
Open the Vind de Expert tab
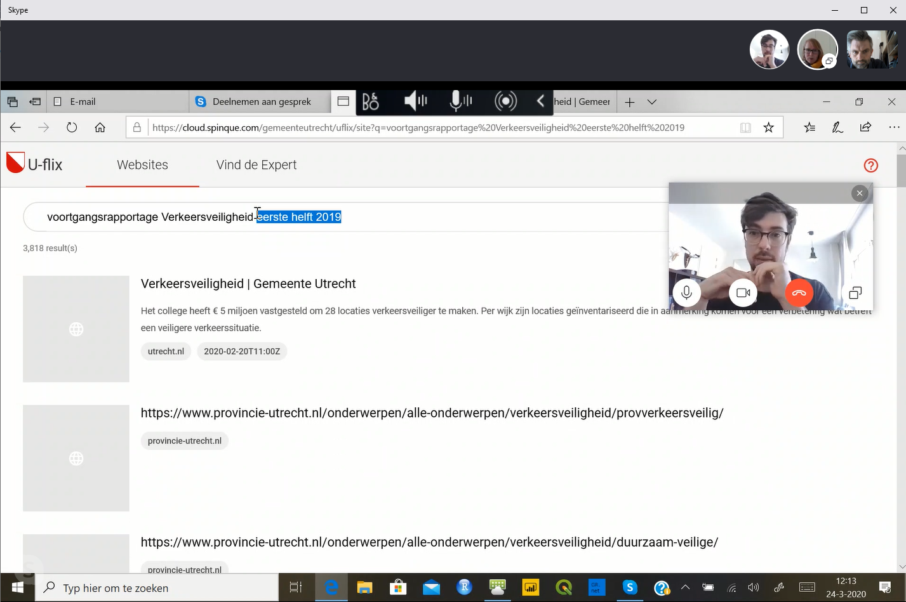pyautogui.click(x=256, y=165)
